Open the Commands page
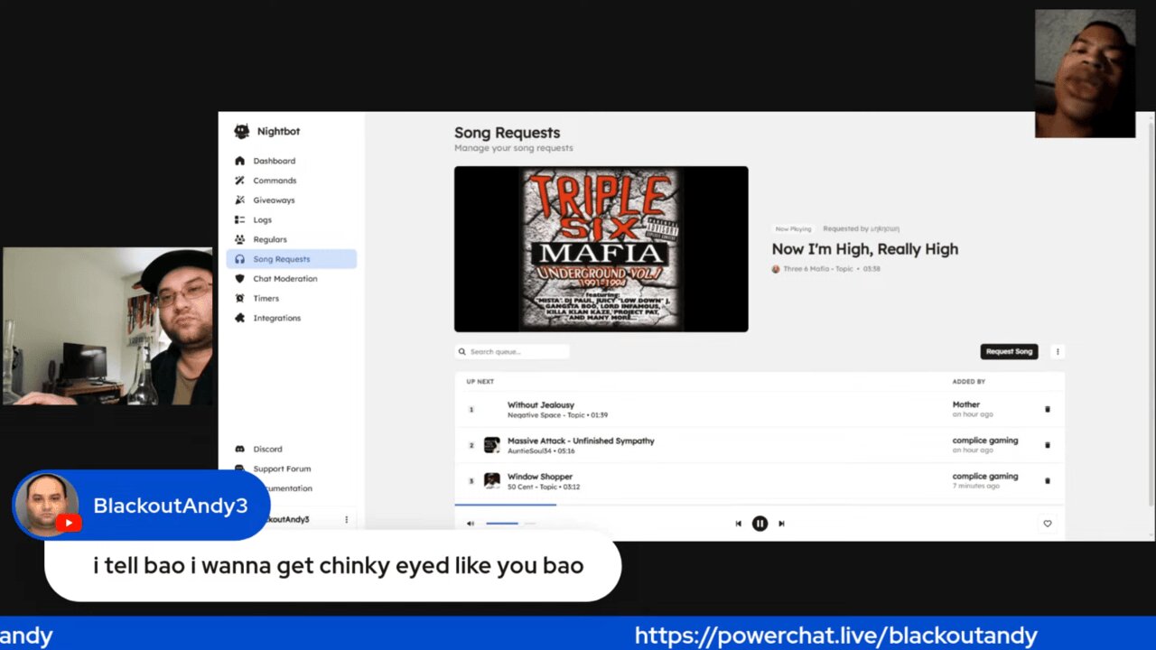This screenshot has height=650, width=1156. (x=275, y=181)
